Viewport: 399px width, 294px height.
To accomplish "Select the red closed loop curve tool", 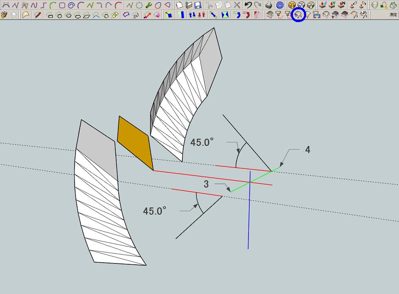I will pyautogui.click(x=158, y=5).
